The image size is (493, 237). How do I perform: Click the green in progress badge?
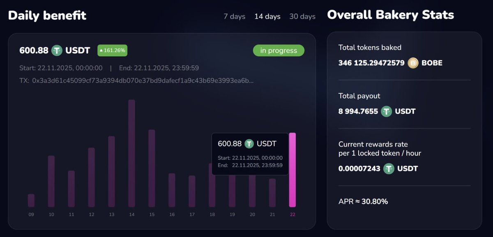tap(279, 51)
